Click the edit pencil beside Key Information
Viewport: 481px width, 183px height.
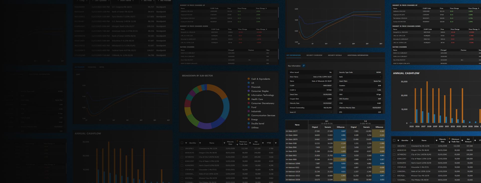(x=304, y=66)
